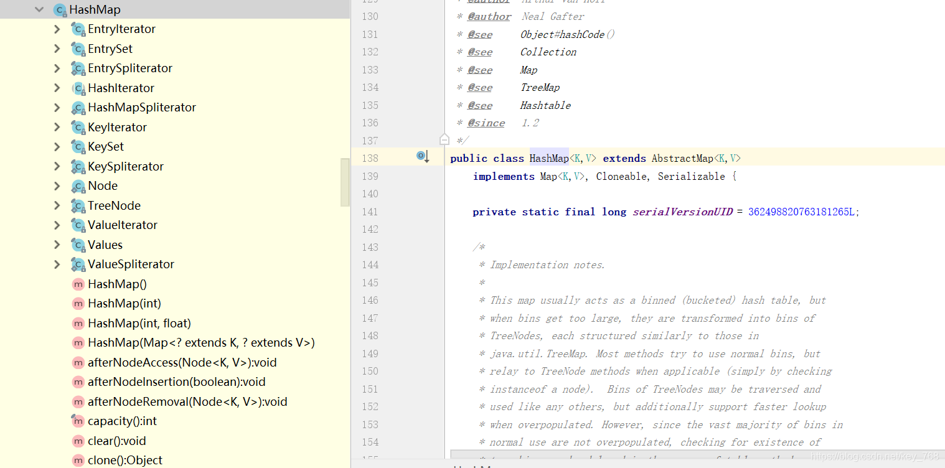The width and height of the screenshot is (945, 468).
Task: Select capacity():int in the structure list
Action: [123, 421]
